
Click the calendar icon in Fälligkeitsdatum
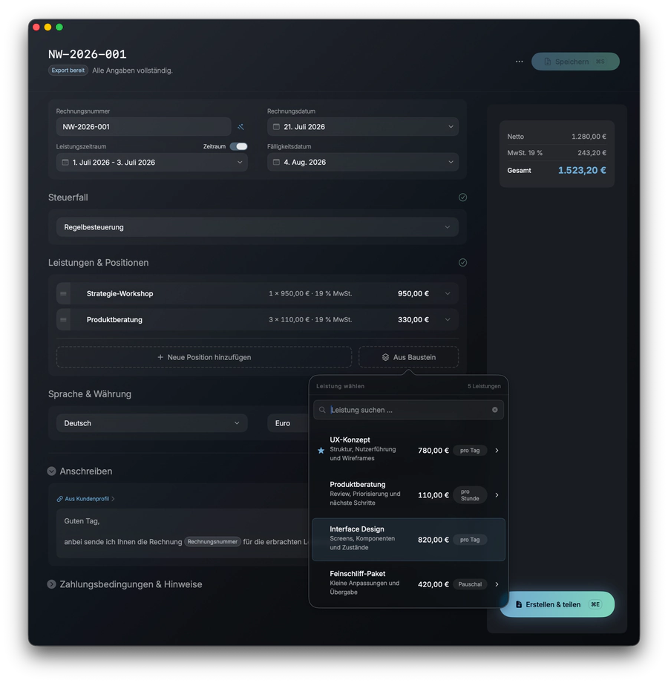tap(276, 162)
